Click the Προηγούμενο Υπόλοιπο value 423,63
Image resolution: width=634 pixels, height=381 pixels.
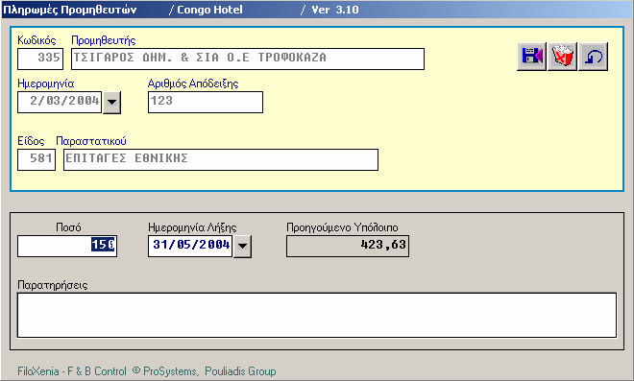(x=348, y=246)
